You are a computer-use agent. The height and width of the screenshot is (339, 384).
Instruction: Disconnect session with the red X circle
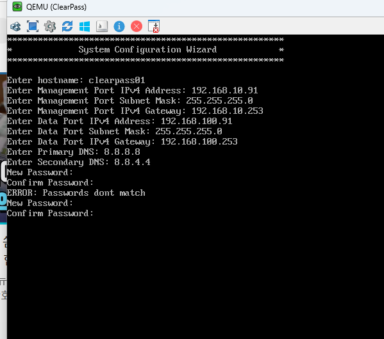click(137, 26)
